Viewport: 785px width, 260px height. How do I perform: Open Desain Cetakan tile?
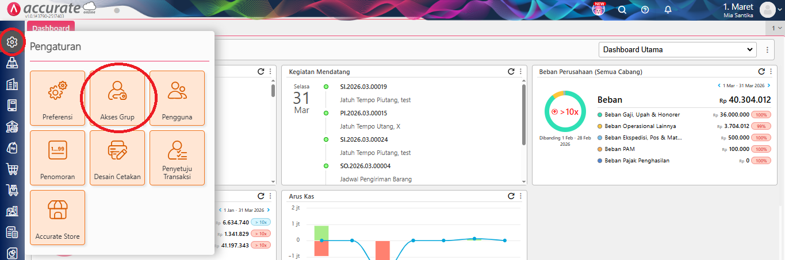pos(117,158)
